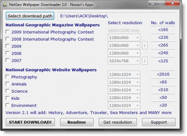This screenshot has height=136, width=187.
Task: Click the <125 wall count box
Action: click(x=163, y=61)
